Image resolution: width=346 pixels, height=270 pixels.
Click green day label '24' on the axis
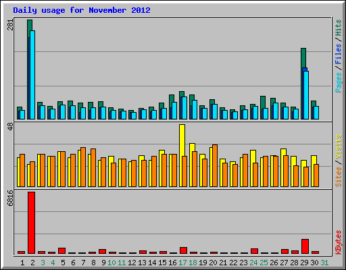point(253,263)
